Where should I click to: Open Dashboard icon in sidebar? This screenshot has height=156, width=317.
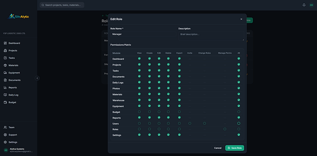coord(5,43)
